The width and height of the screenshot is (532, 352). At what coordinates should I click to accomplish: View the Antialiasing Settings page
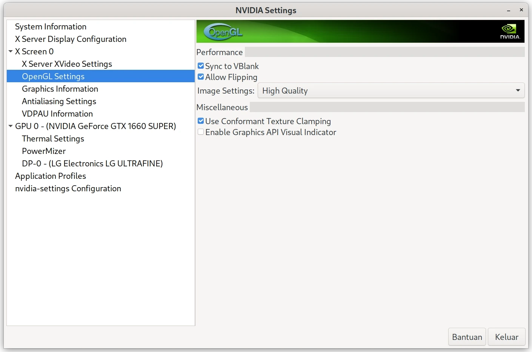(59, 101)
